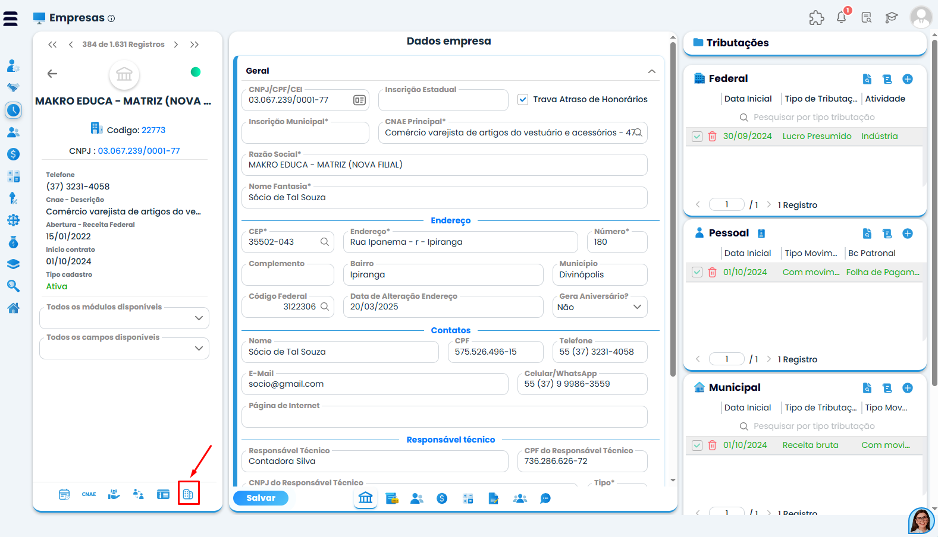Click the building icon marked by the red box
The width and height of the screenshot is (938, 537).
pyautogui.click(x=188, y=494)
